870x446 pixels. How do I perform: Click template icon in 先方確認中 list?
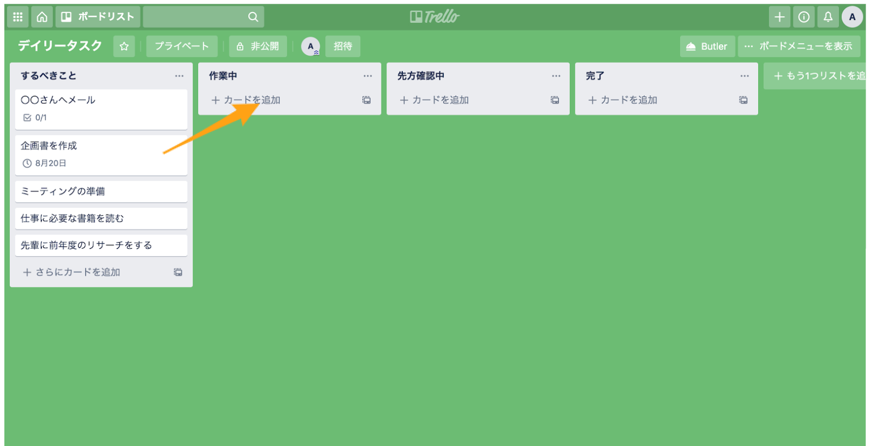click(x=555, y=100)
